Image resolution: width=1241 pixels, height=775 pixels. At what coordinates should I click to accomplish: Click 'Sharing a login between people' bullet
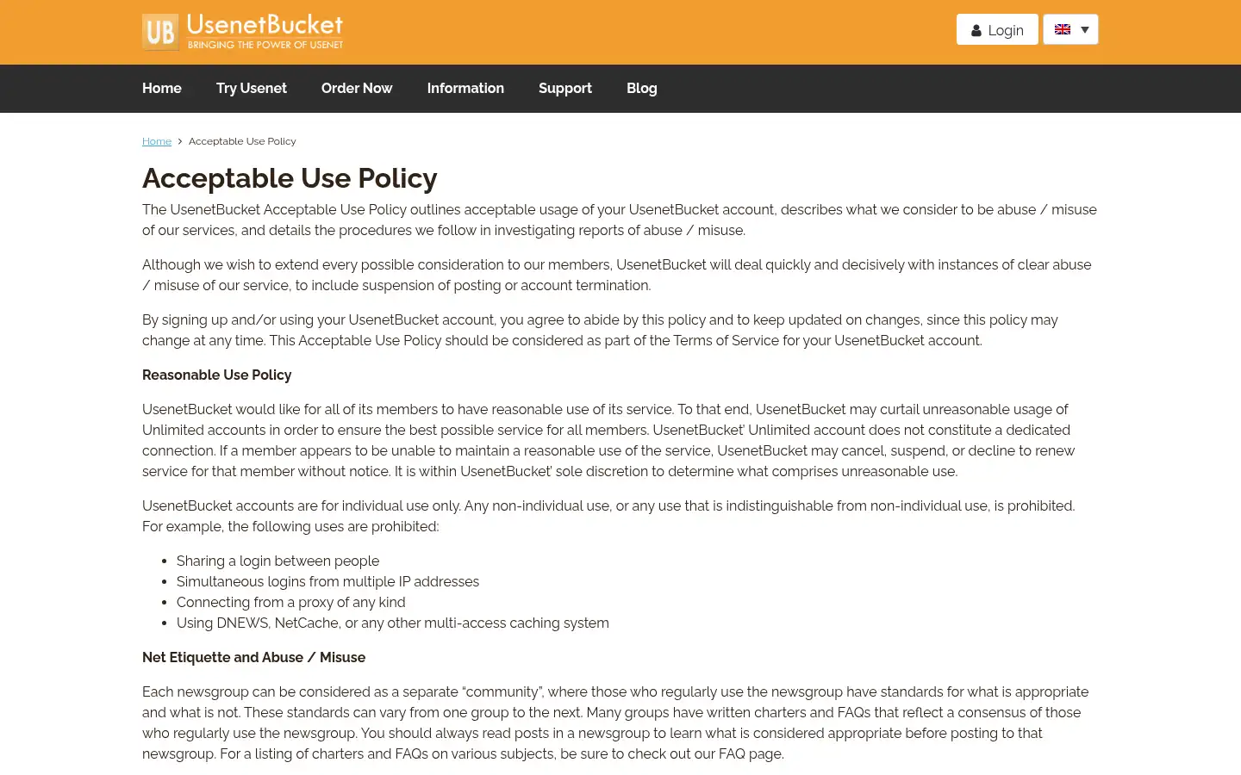pos(278,561)
